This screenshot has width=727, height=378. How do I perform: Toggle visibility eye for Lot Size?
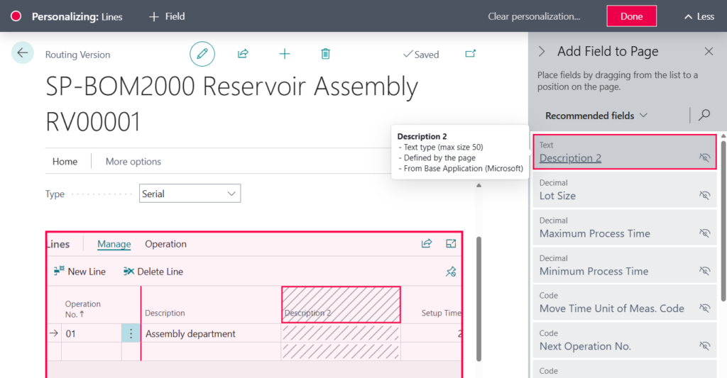point(704,195)
